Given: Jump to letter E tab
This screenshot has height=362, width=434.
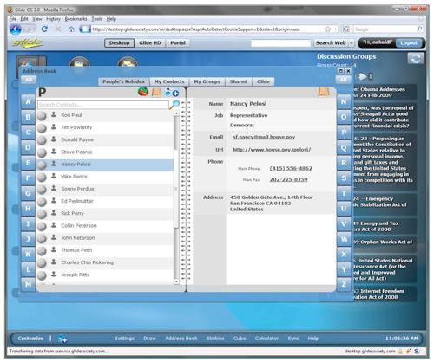Looking at the screenshot, I should coord(28,163).
